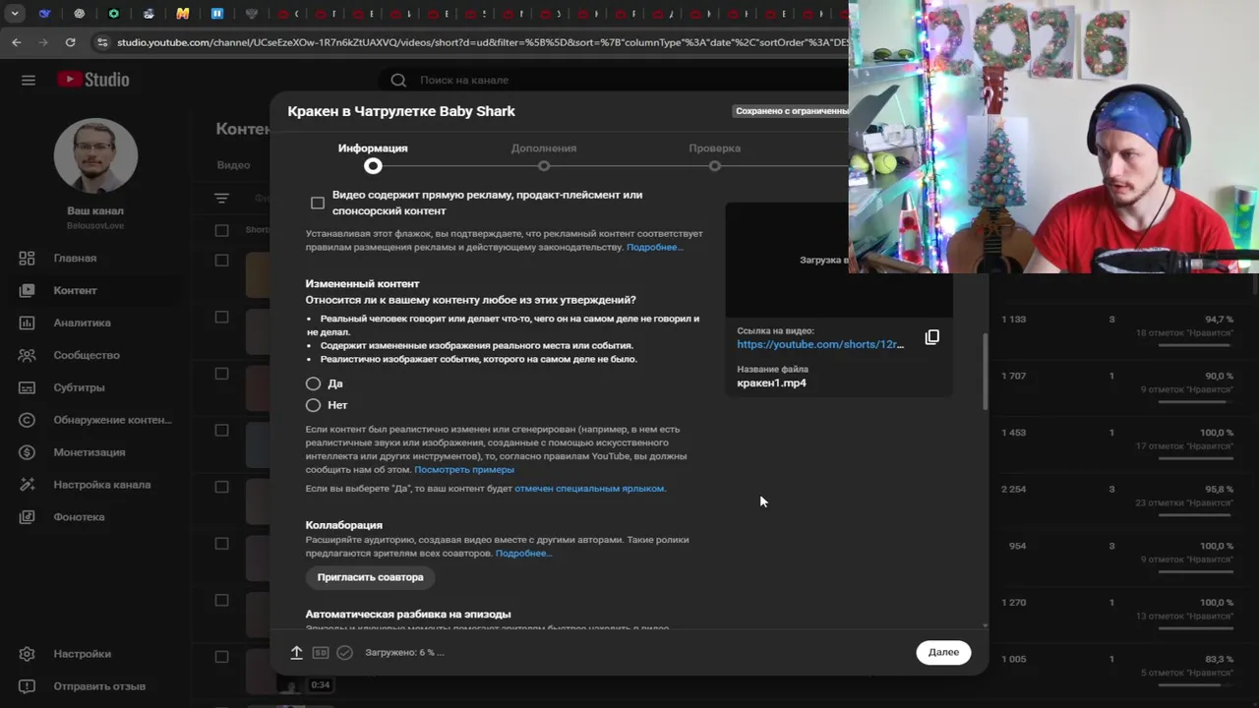Open the filter icon in content list
This screenshot has height=708, width=1259.
click(221, 199)
